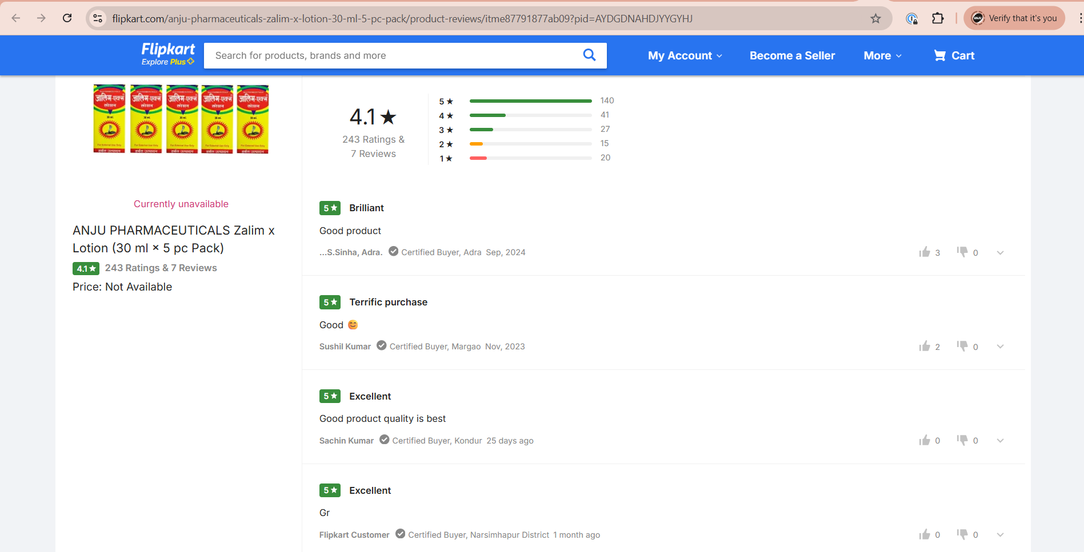Click 'Verify that it's you' button
1084x552 pixels.
1014,18
